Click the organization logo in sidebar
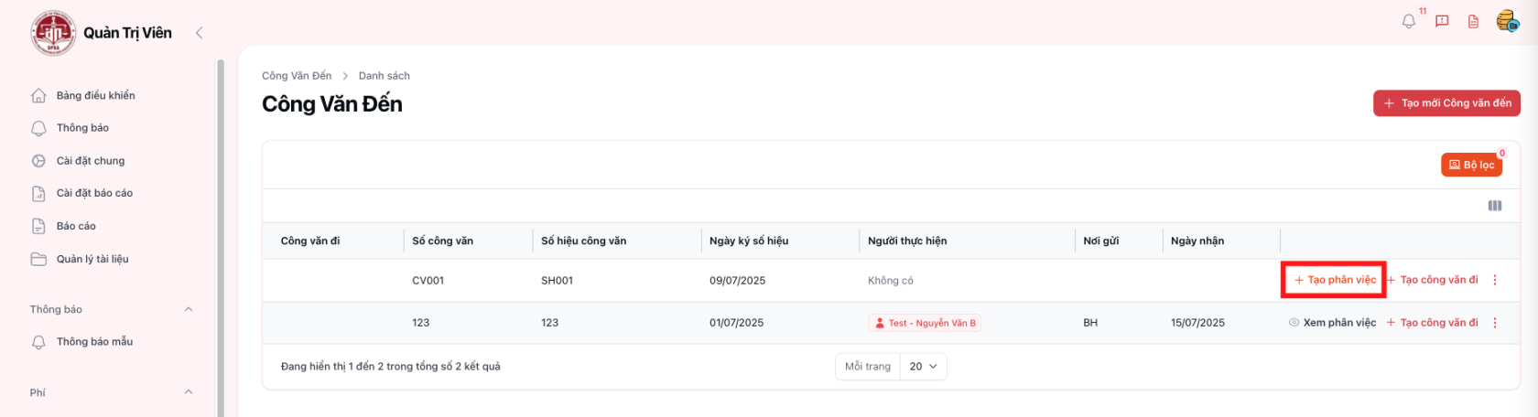Viewport: 1538px width, 417px height. click(53, 33)
